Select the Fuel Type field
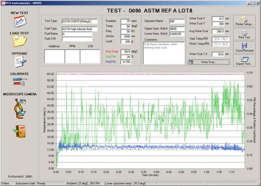Screen dimensions: 261x186 [x=80, y=29]
